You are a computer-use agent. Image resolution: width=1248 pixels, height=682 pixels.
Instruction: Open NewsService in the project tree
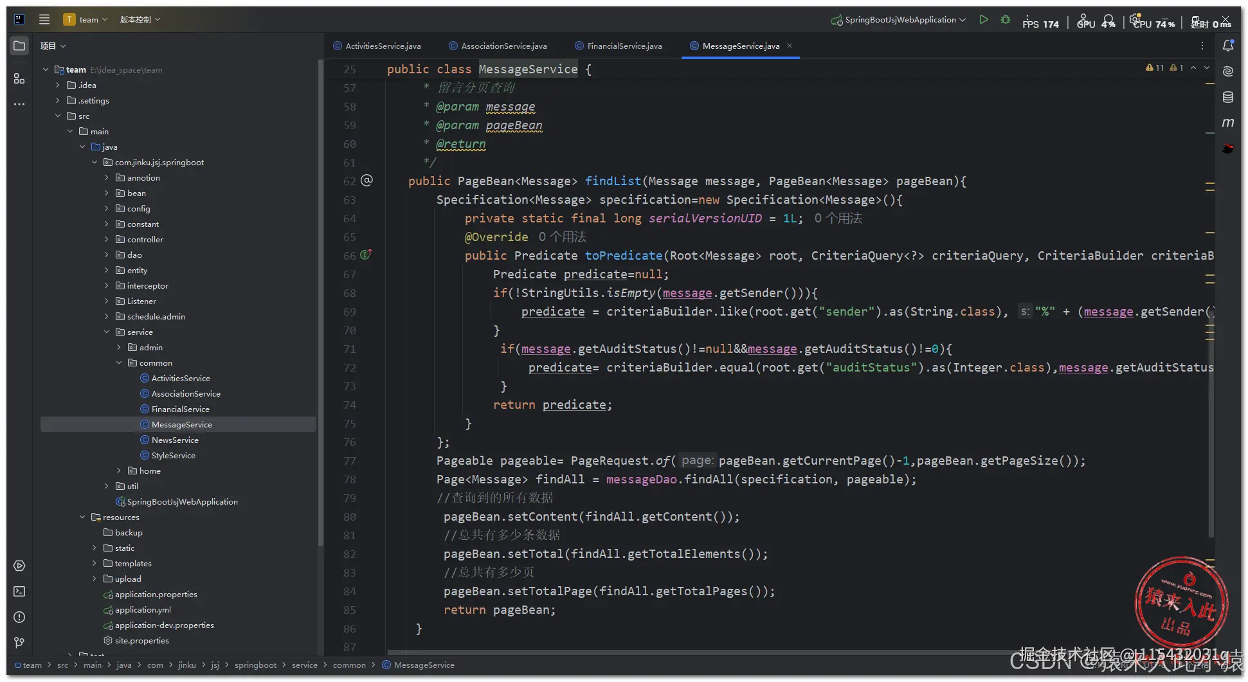(x=175, y=440)
